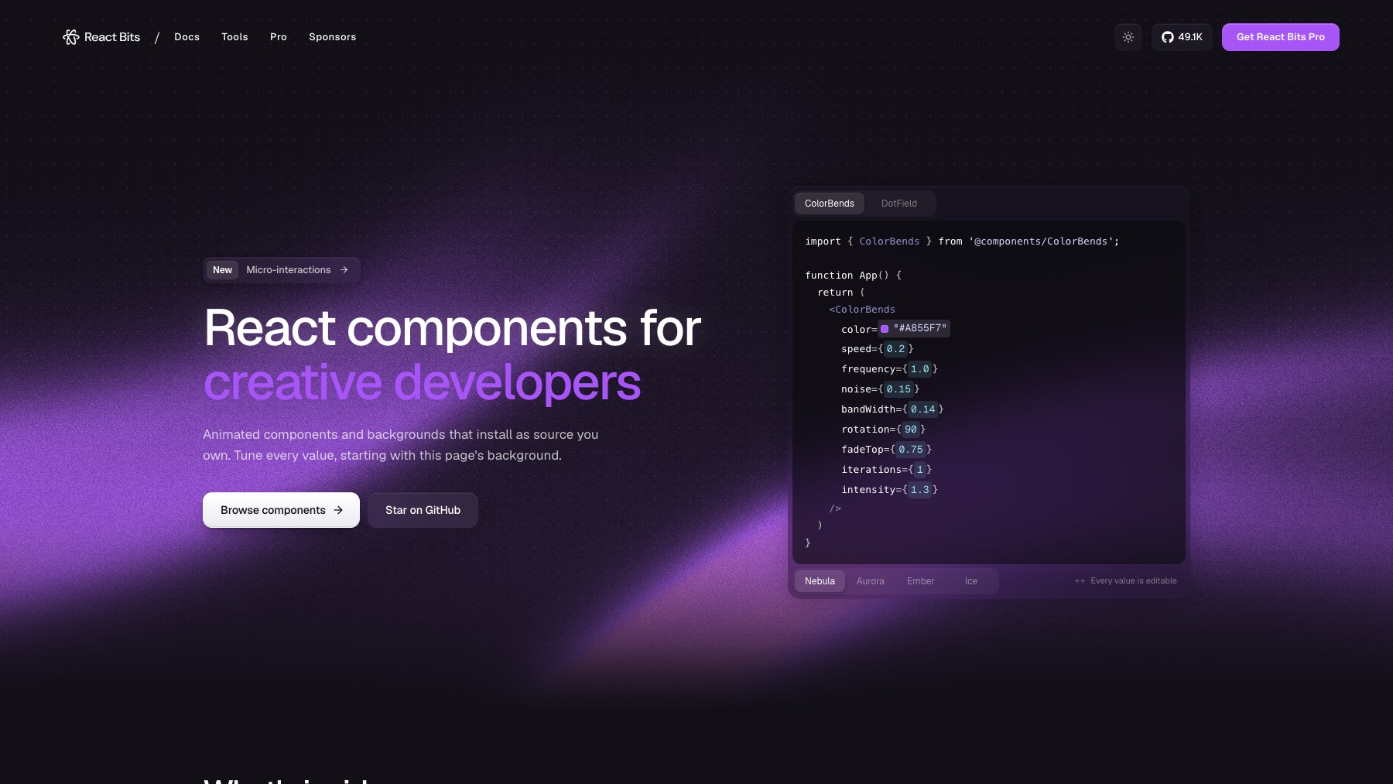The image size is (1393, 784).
Task: Click Star on GitHub button
Action: click(423, 510)
